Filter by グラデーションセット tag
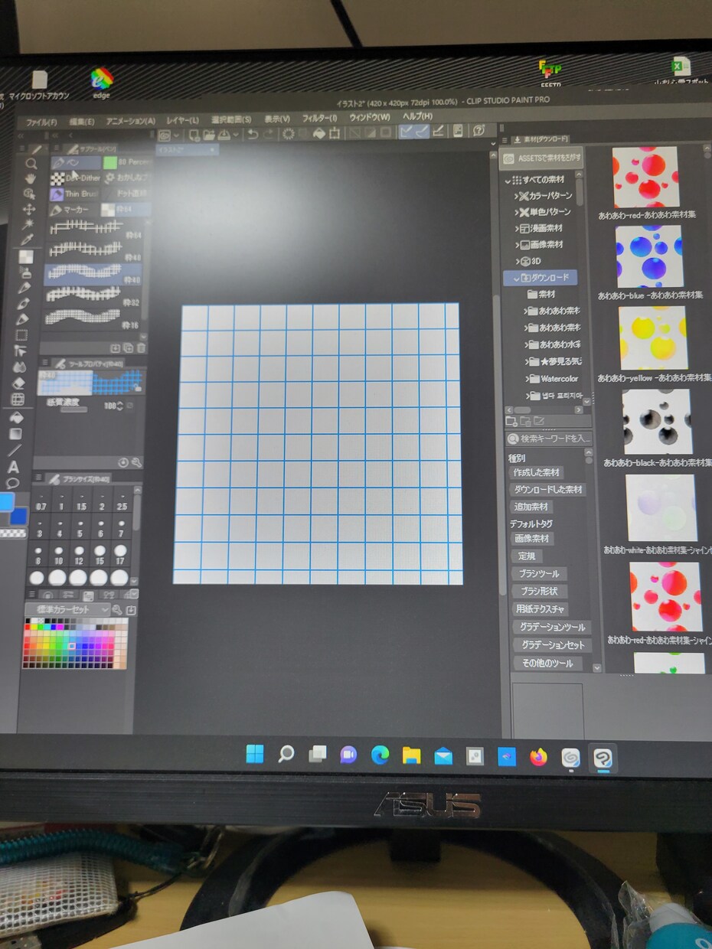The height and width of the screenshot is (949, 712). 551,645
